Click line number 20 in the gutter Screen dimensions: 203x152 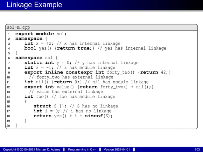tap(8, 126)
